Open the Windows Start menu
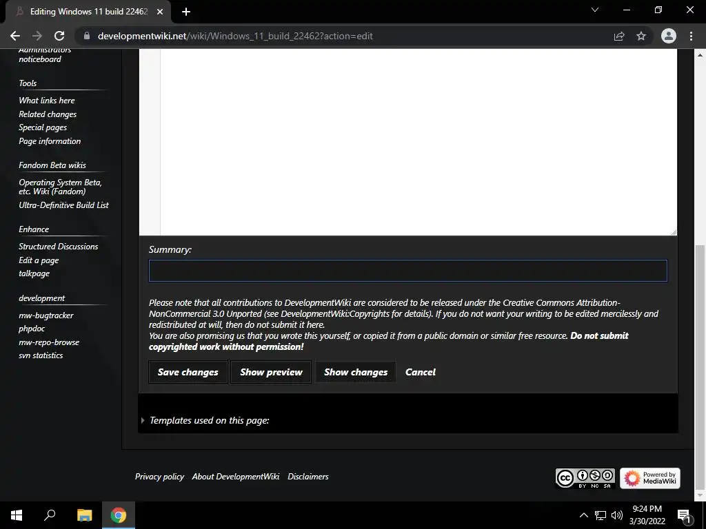The width and height of the screenshot is (706, 529). pyautogui.click(x=17, y=515)
